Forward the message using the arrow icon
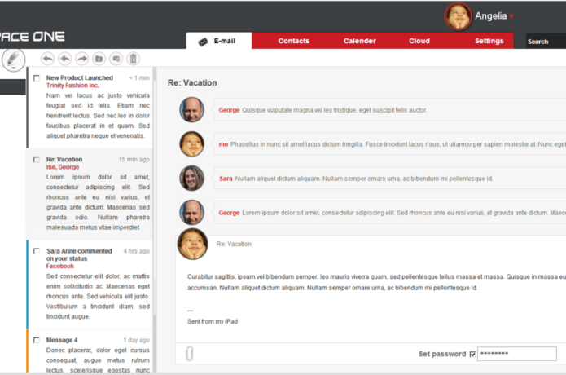566x375 pixels. click(x=81, y=59)
